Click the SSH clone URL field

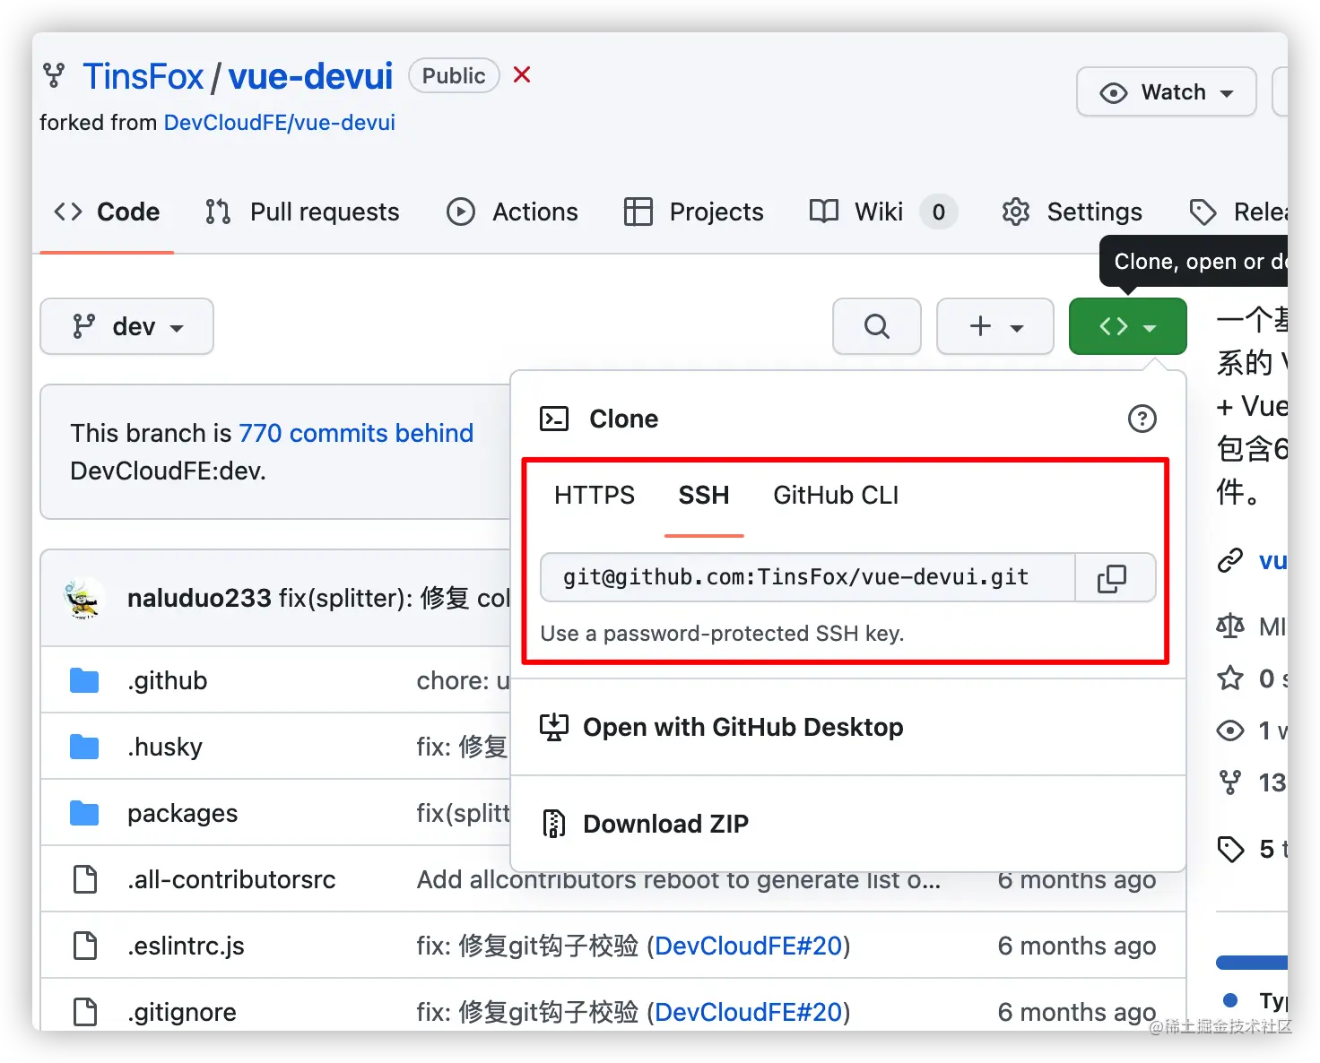(808, 578)
